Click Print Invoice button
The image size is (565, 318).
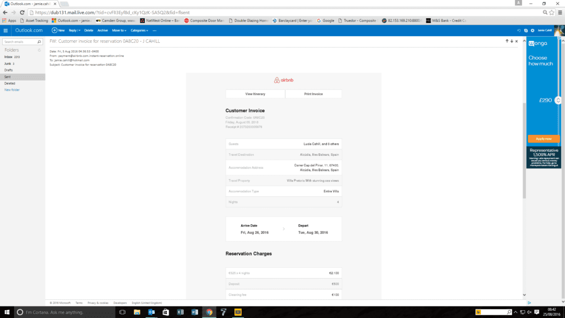313,94
